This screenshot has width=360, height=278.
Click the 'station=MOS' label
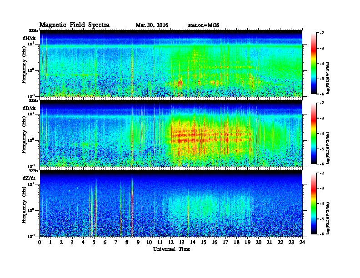click(x=204, y=25)
